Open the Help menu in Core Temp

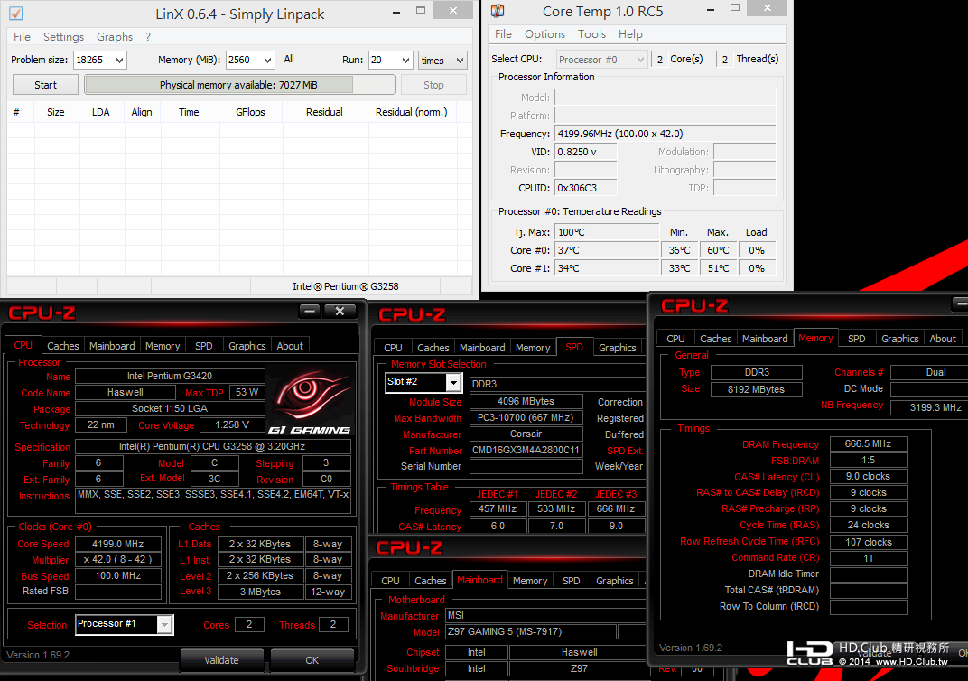(x=630, y=34)
